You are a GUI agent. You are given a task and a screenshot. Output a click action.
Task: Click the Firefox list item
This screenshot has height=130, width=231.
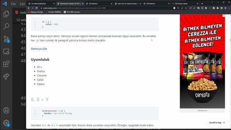[41, 71]
